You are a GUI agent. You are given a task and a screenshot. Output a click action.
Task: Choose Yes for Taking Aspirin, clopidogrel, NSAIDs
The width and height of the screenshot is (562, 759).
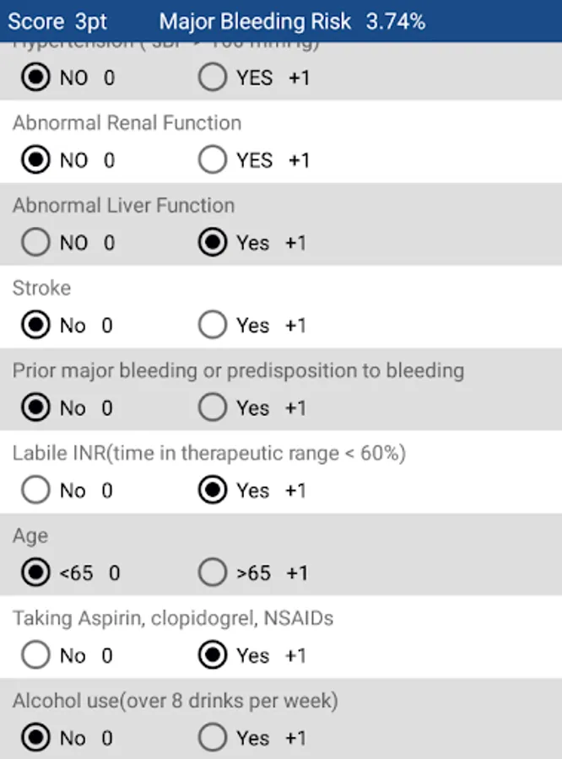(x=213, y=655)
